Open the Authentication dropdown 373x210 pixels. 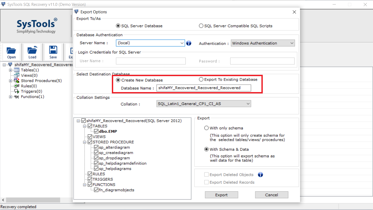click(x=263, y=43)
